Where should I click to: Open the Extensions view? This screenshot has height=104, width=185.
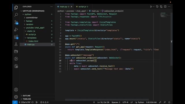coord(16,37)
